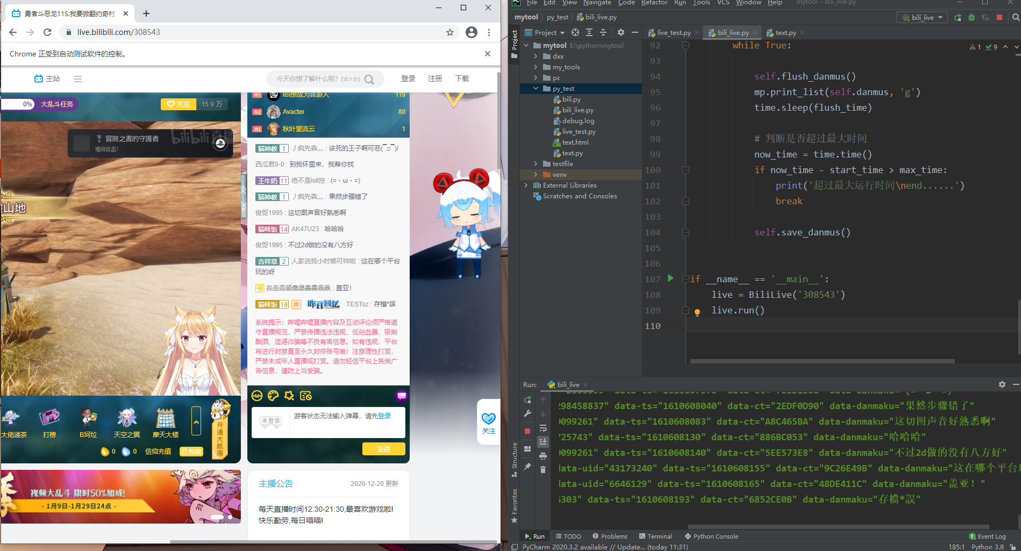Rerun bili_live from the PyCharm toolbar

tap(958, 17)
